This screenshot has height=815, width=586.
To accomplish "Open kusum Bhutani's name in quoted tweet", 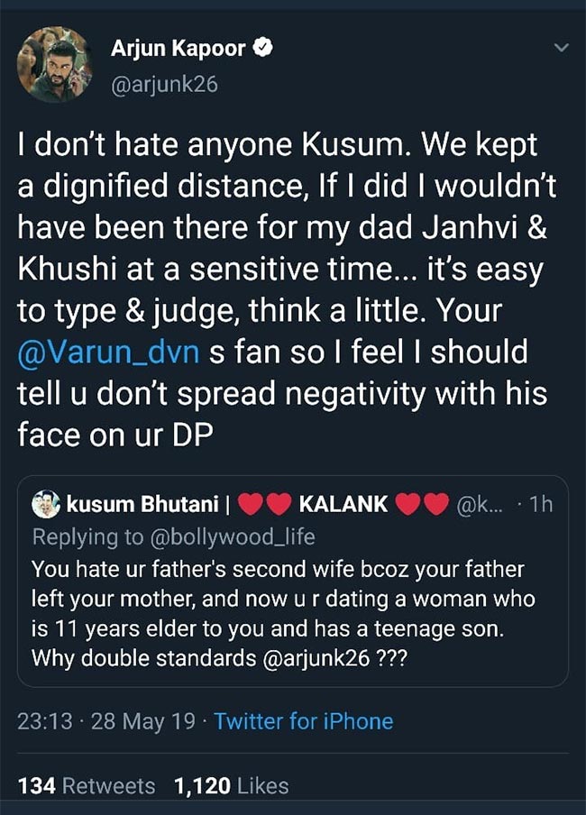I will pos(142,505).
